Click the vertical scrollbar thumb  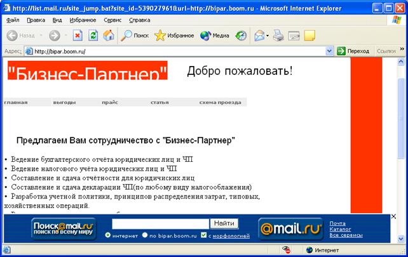tap(401, 118)
